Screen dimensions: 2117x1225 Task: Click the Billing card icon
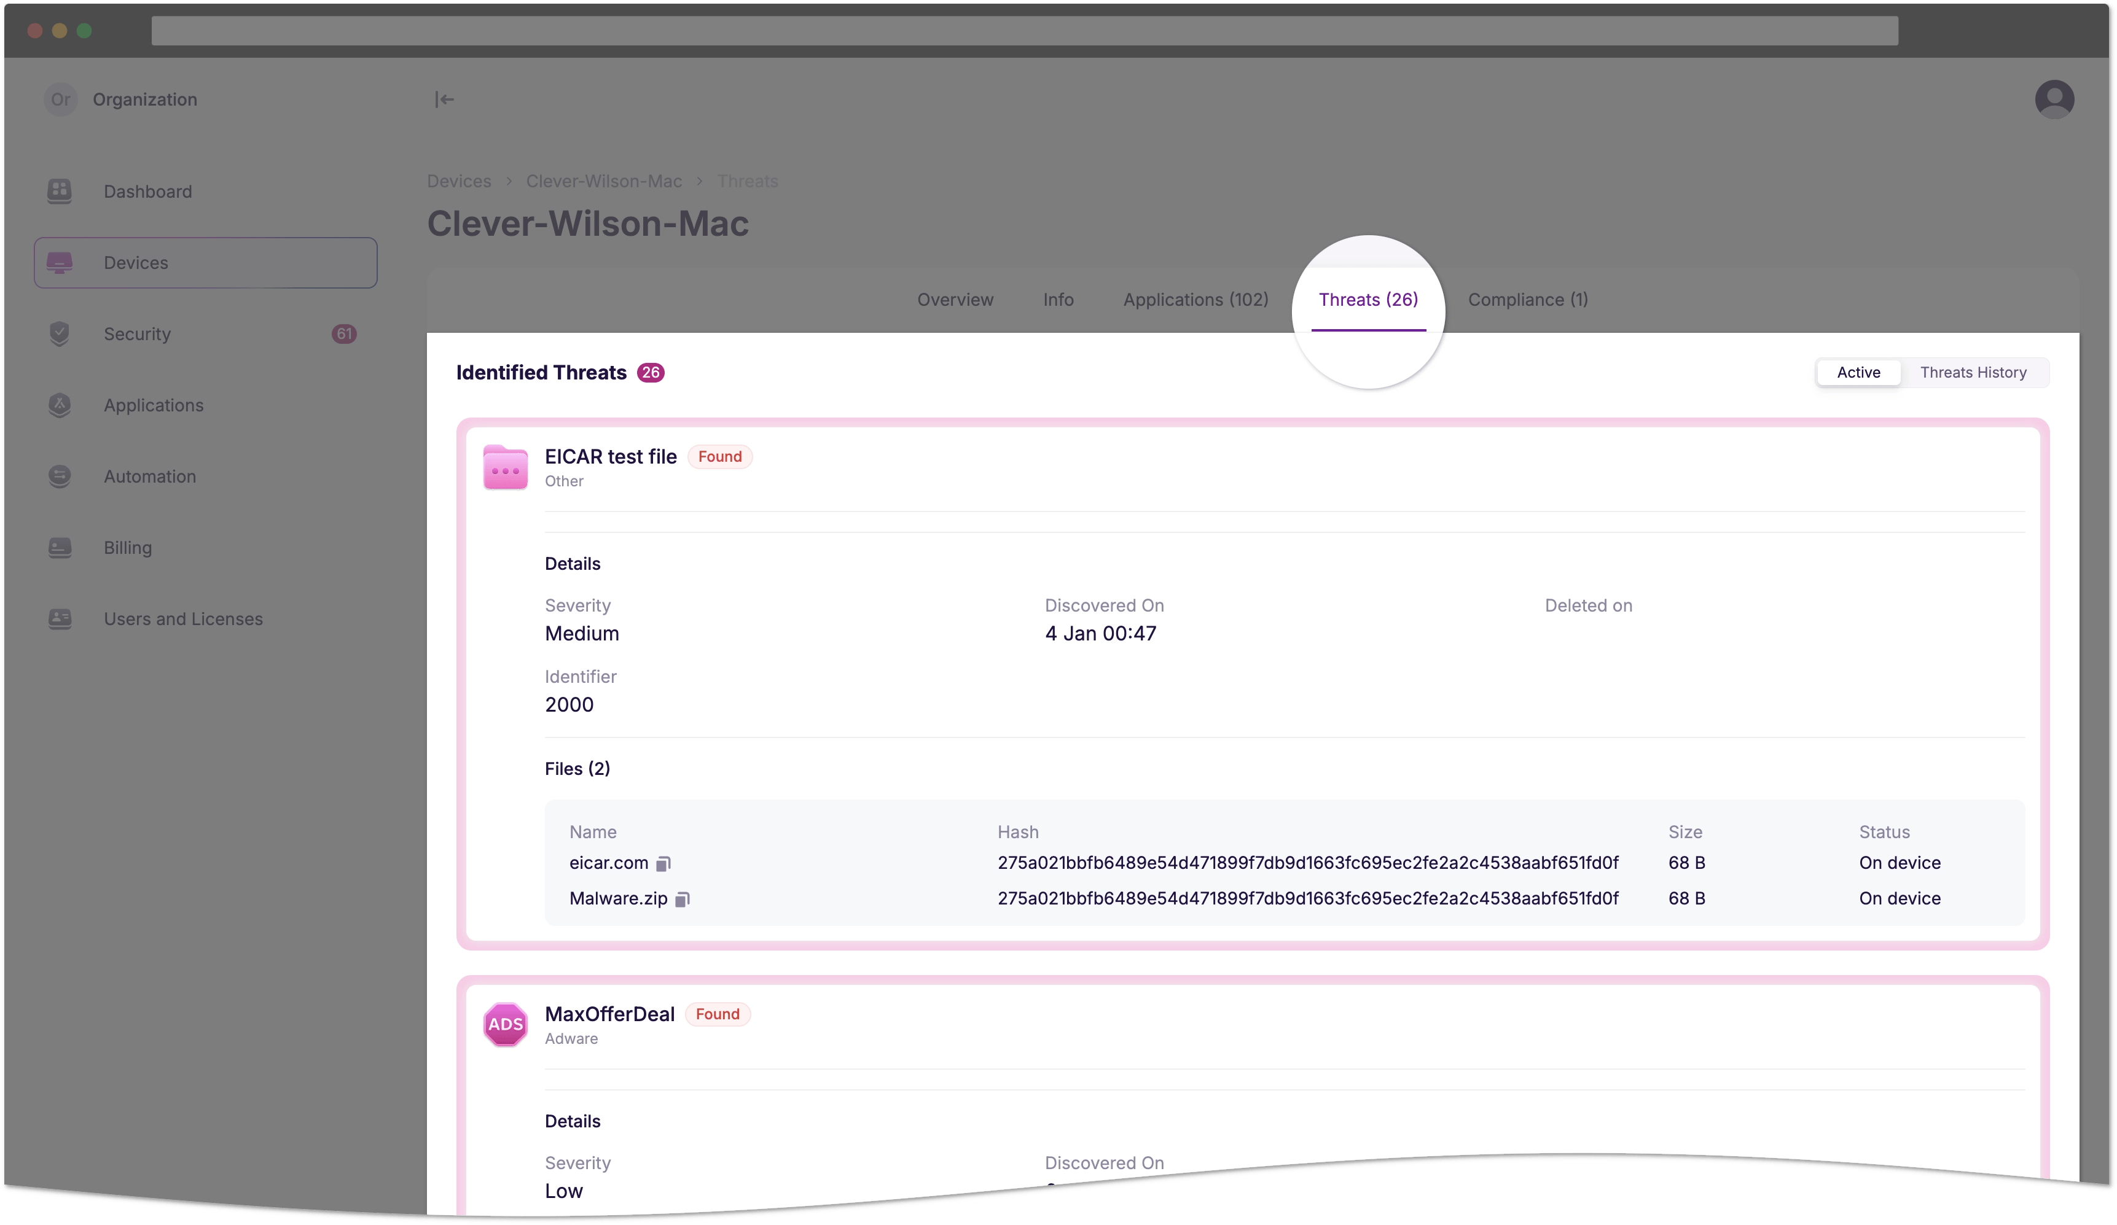(60, 548)
